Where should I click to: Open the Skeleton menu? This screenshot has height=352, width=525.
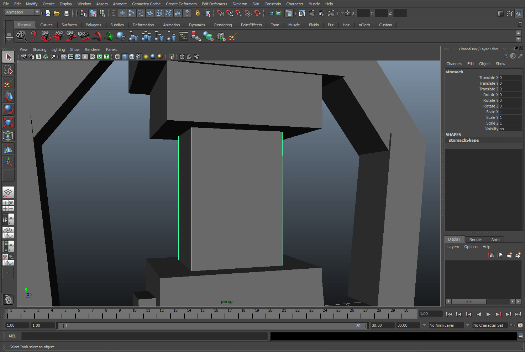(240, 4)
